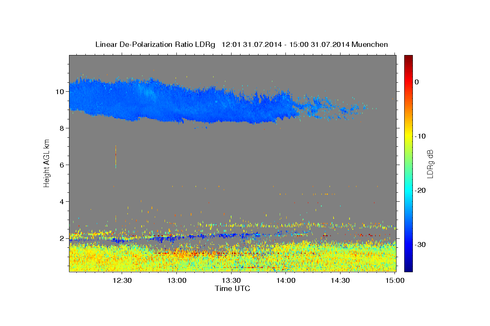The width and height of the screenshot is (490, 326).
Task: Click the yellow boundary layer below 2 km
Action: 232,258
